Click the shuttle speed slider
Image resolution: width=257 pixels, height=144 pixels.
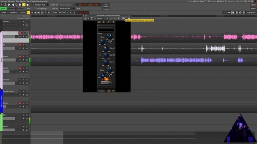point(16,8)
